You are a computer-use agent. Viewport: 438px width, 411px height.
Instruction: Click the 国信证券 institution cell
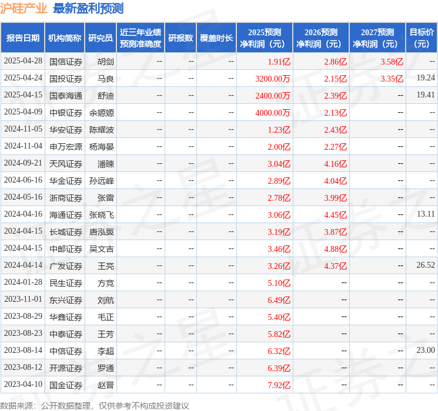[x=66, y=62]
